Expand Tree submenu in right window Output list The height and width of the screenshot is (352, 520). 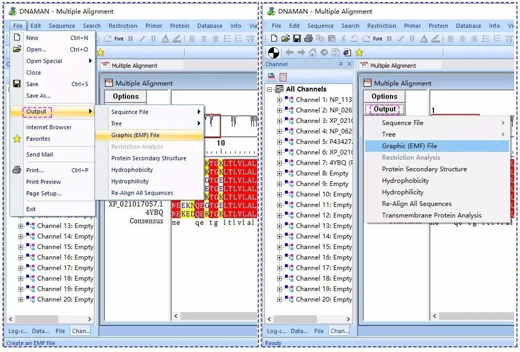(437, 134)
